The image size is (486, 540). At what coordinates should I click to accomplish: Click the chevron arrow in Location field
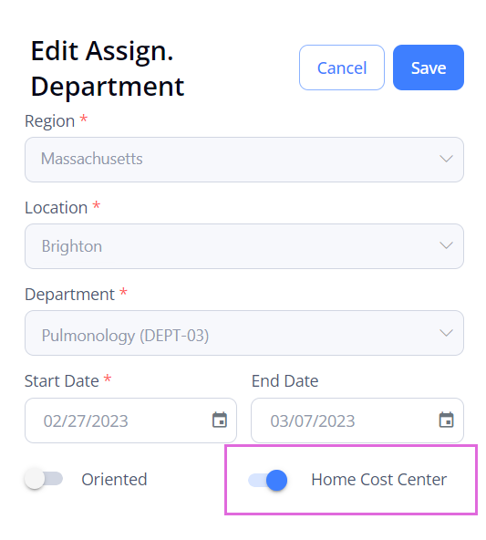[447, 245]
